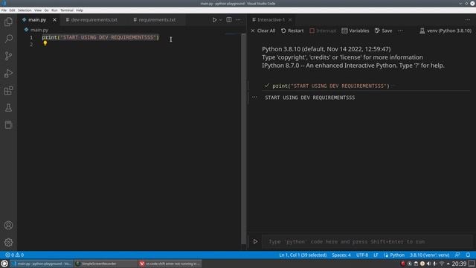Image resolution: width=476 pixels, height=268 pixels.
Task: Open the Explorer view in activity bar
Action: (x=8, y=22)
